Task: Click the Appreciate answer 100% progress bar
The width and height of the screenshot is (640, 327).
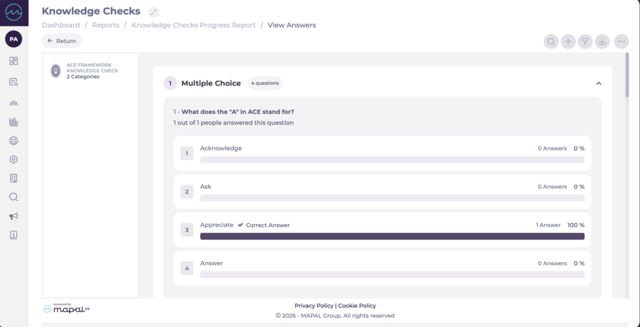Action: pos(392,237)
